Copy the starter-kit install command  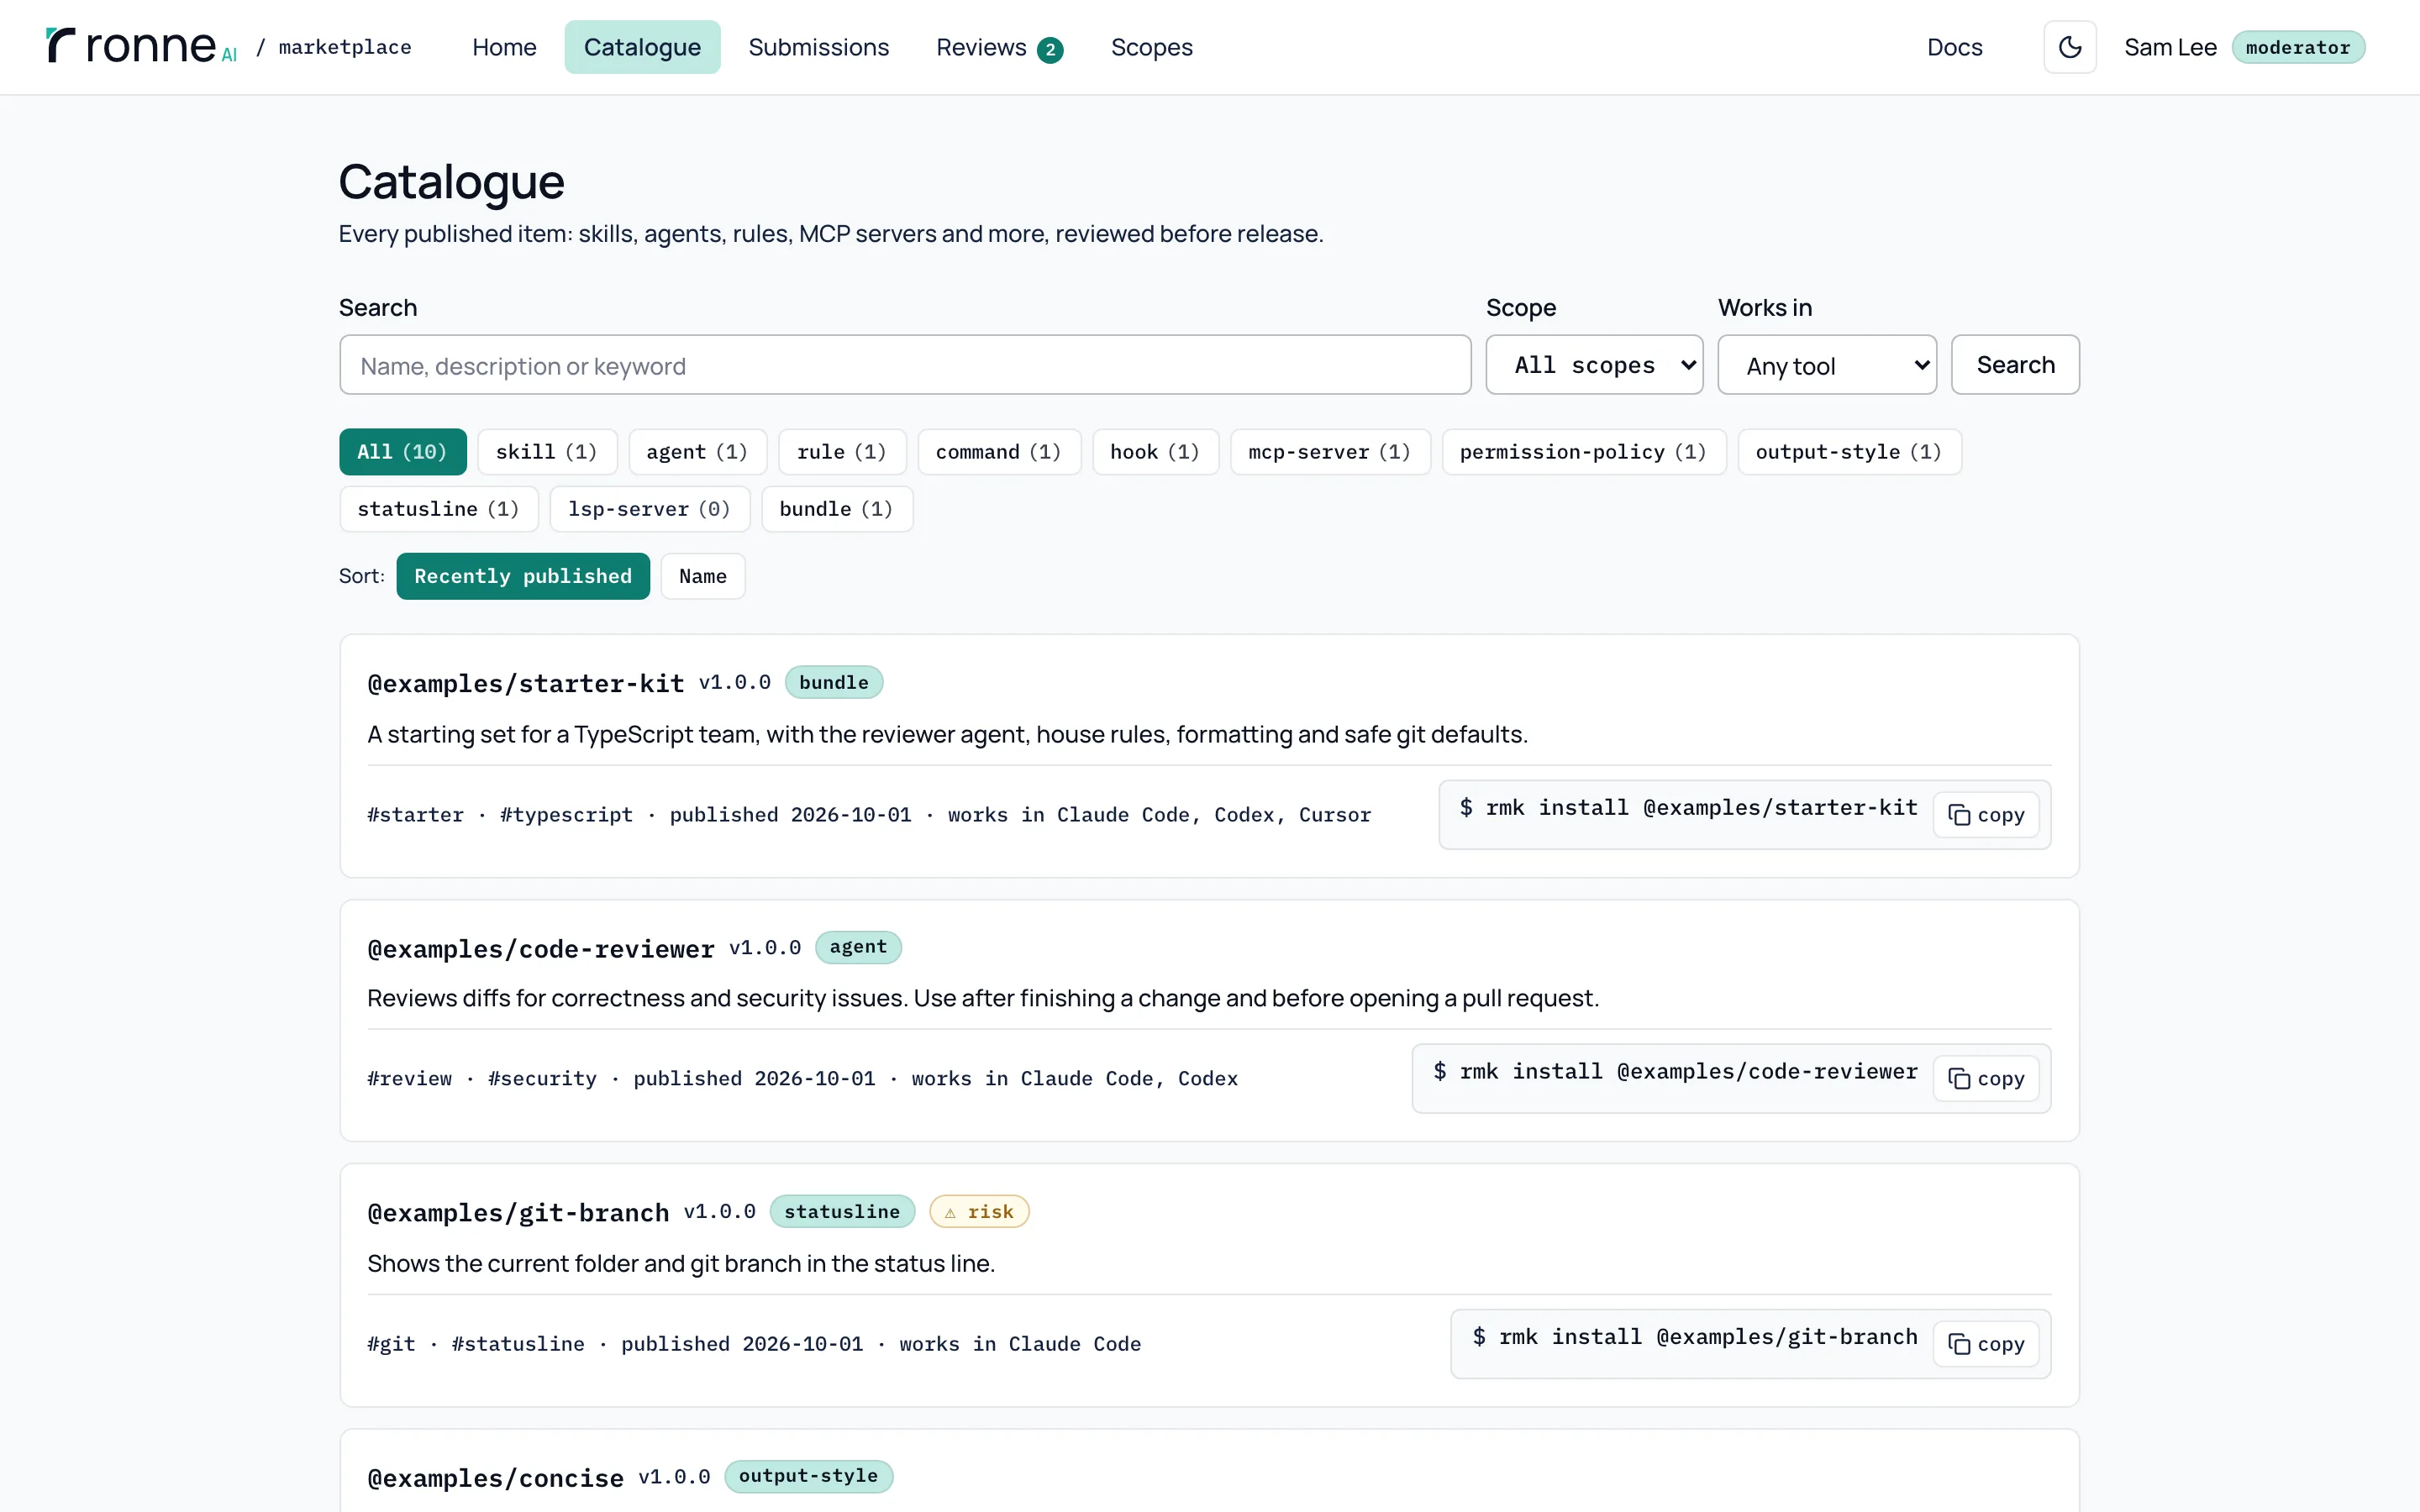[1986, 815]
